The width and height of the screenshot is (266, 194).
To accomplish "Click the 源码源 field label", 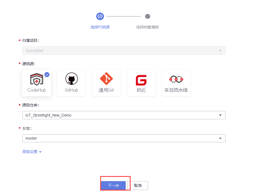I will pos(29,64).
